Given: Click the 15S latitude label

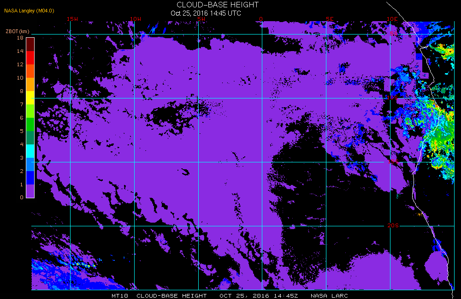Looking at the screenshot, I should [x=393, y=161].
